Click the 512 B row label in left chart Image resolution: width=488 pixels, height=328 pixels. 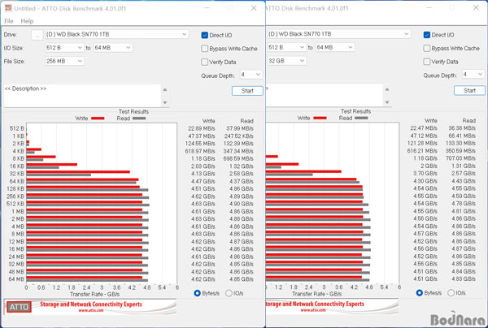(x=17, y=128)
